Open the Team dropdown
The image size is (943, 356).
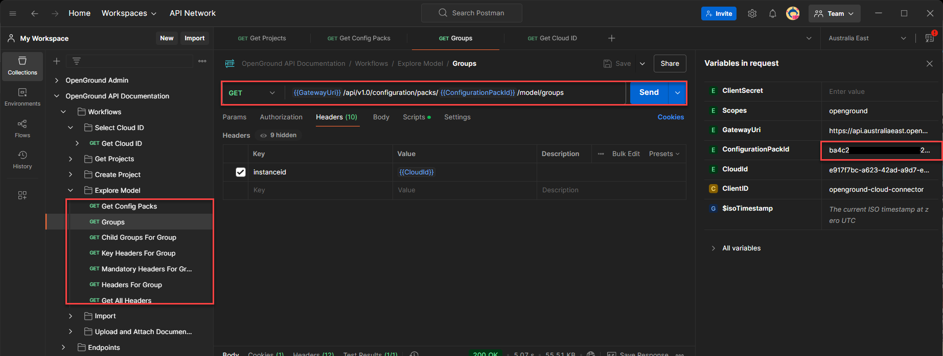[x=834, y=14]
